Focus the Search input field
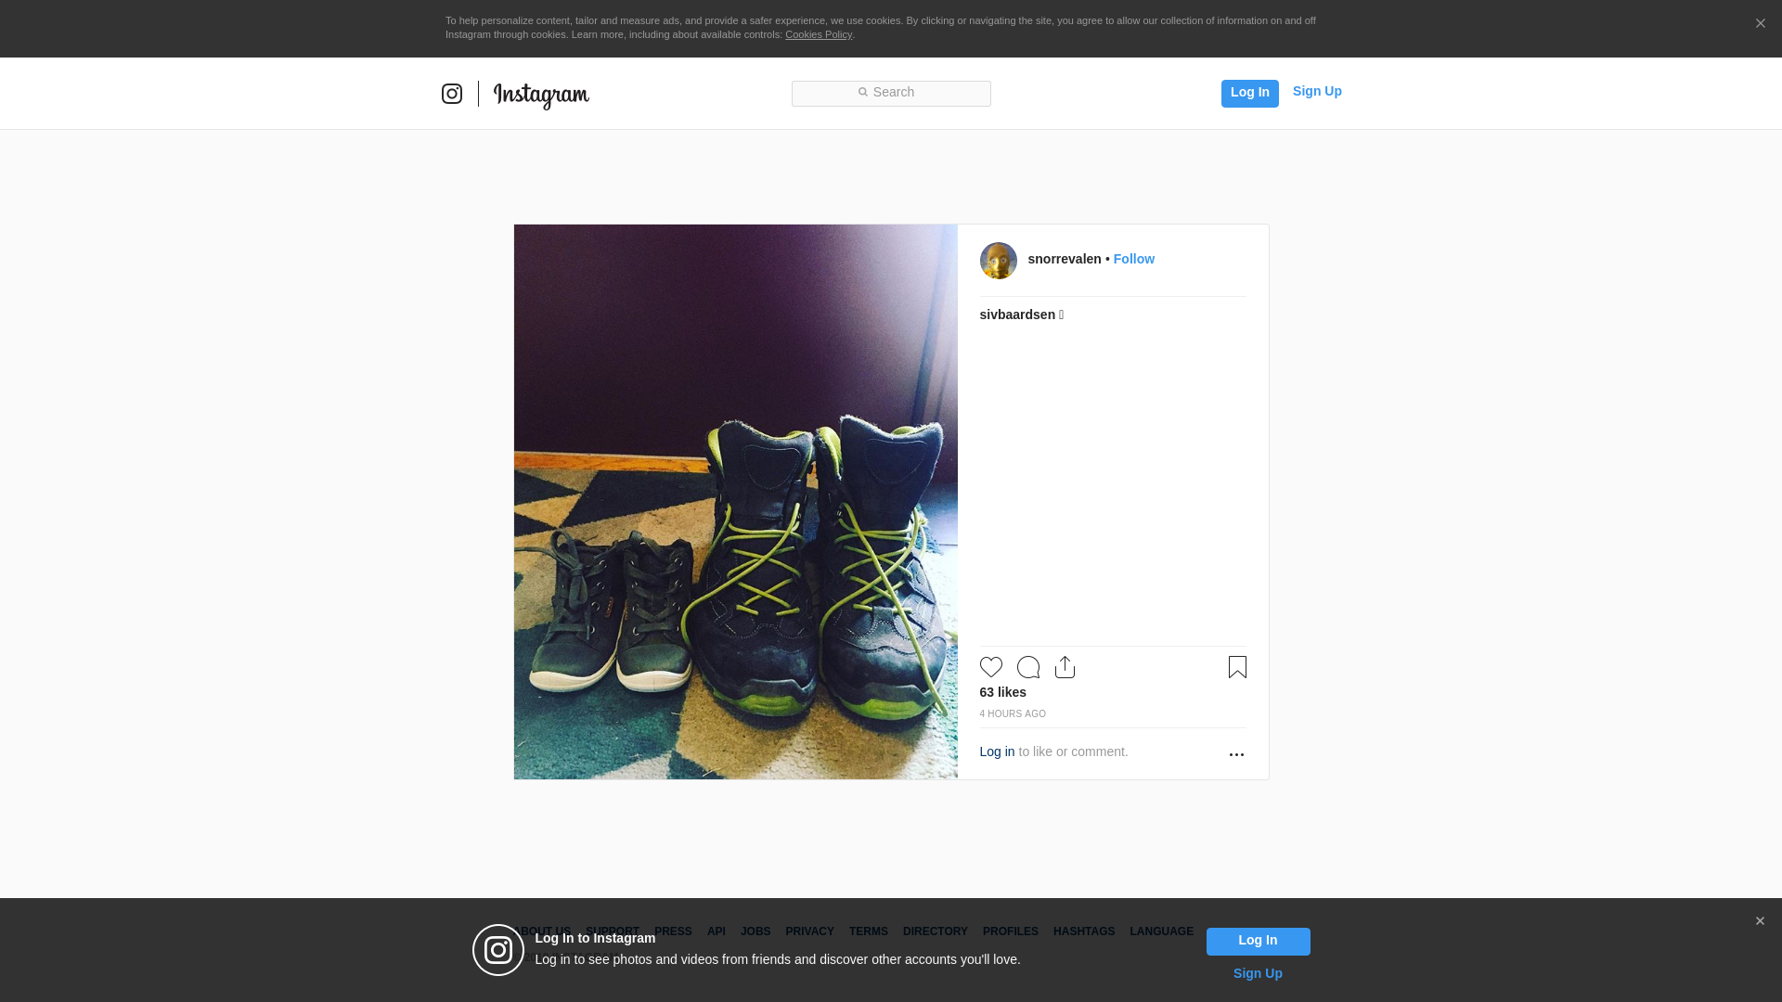 (891, 94)
